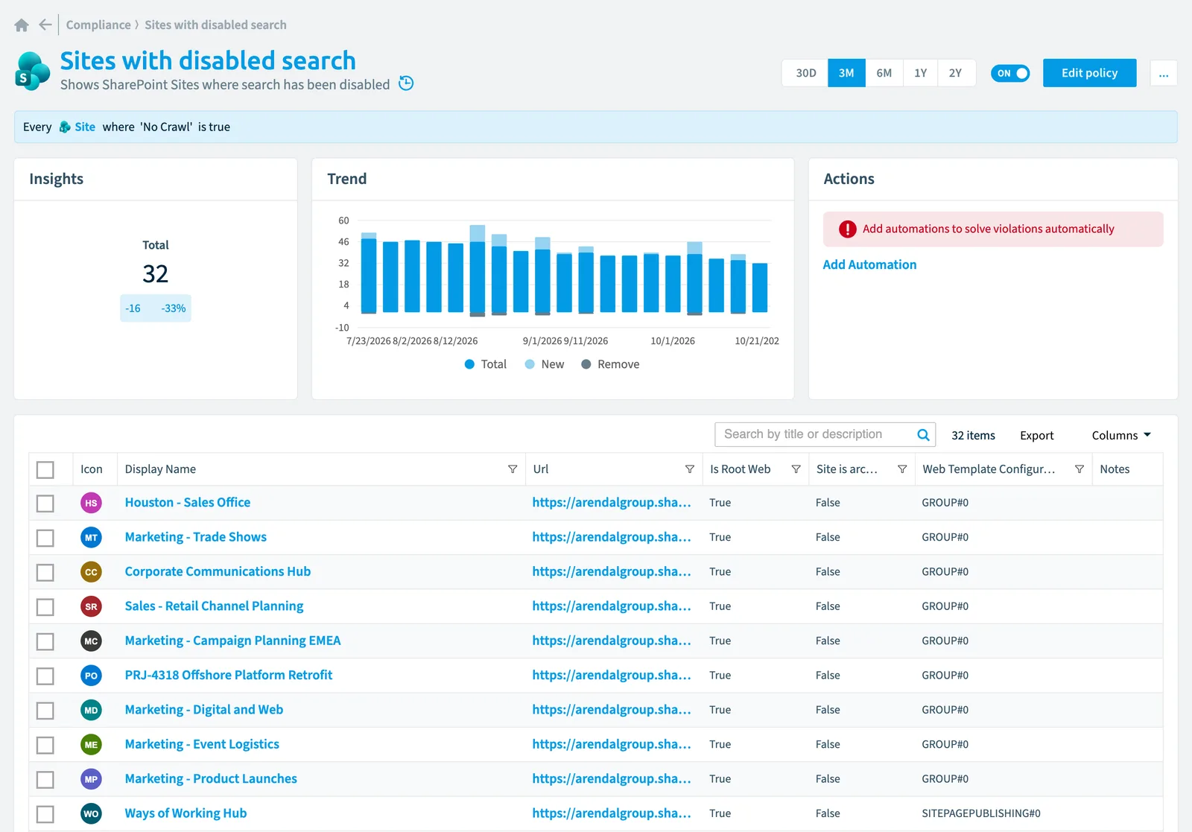The height and width of the screenshot is (832, 1192).
Task: Tick checkbox for PRJ-4318 Offshore Platform Retrofit
Action: [x=45, y=676]
